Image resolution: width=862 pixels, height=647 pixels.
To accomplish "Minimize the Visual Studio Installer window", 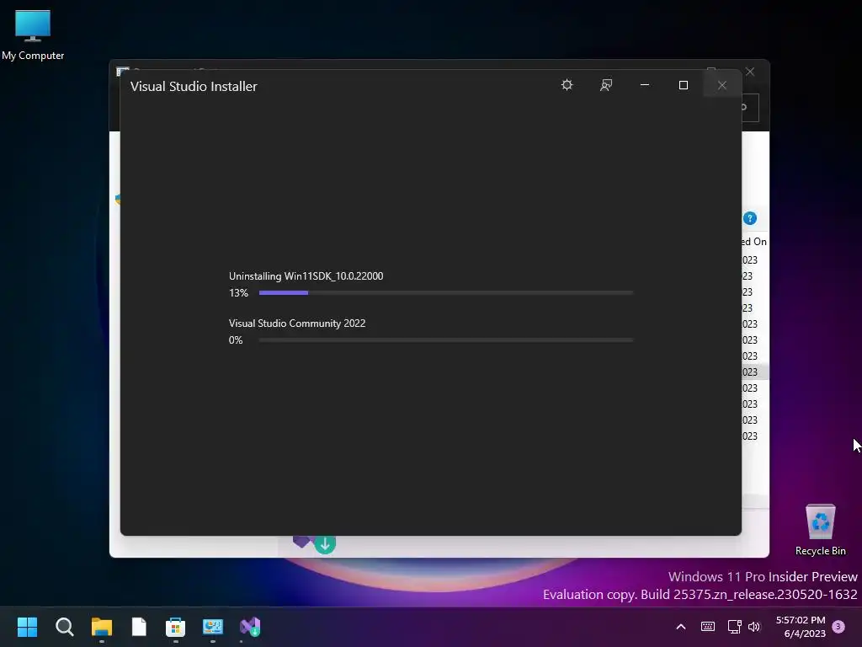I will pyautogui.click(x=644, y=85).
